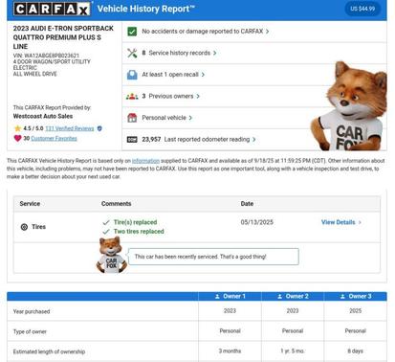
Task: Select the Owner 2 column header
Action: pyautogui.click(x=293, y=296)
